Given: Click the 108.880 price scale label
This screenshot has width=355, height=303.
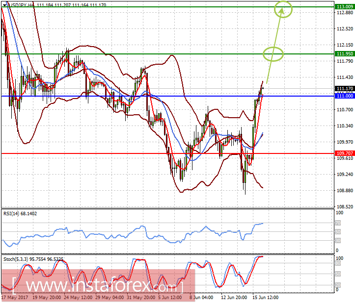Looking at the screenshot, I should click(345, 190).
